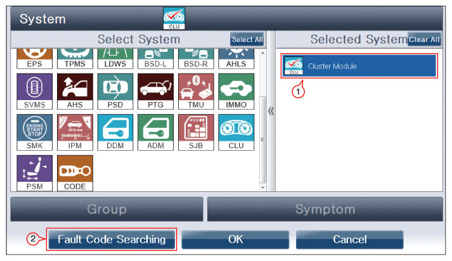Choose the IPM system icon
The height and width of the screenshot is (261, 452).
pyautogui.click(x=75, y=132)
